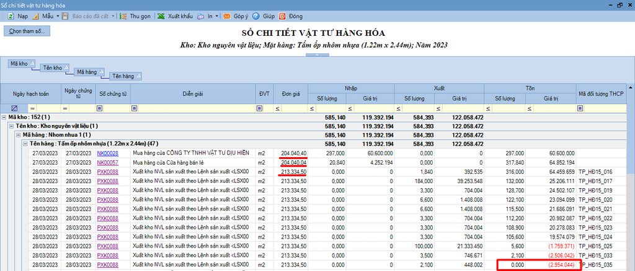Click the Tên hàng grouping chip
635x271 pixels.
127,75
